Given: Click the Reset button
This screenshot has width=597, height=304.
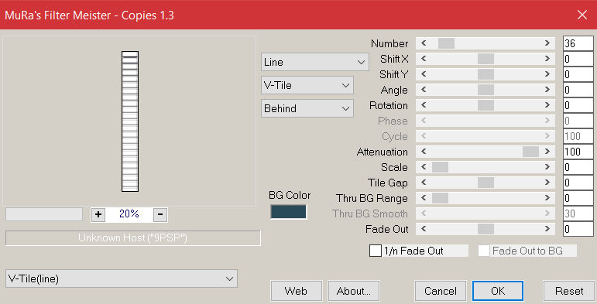Looking at the screenshot, I should click(569, 291).
